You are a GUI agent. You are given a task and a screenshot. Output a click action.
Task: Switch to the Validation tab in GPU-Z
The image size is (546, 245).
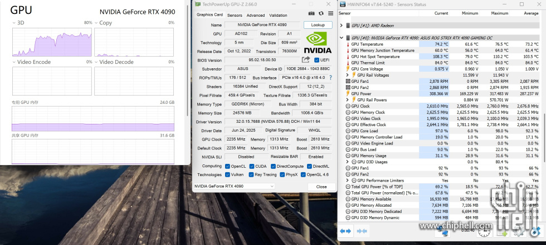tap(278, 15)
